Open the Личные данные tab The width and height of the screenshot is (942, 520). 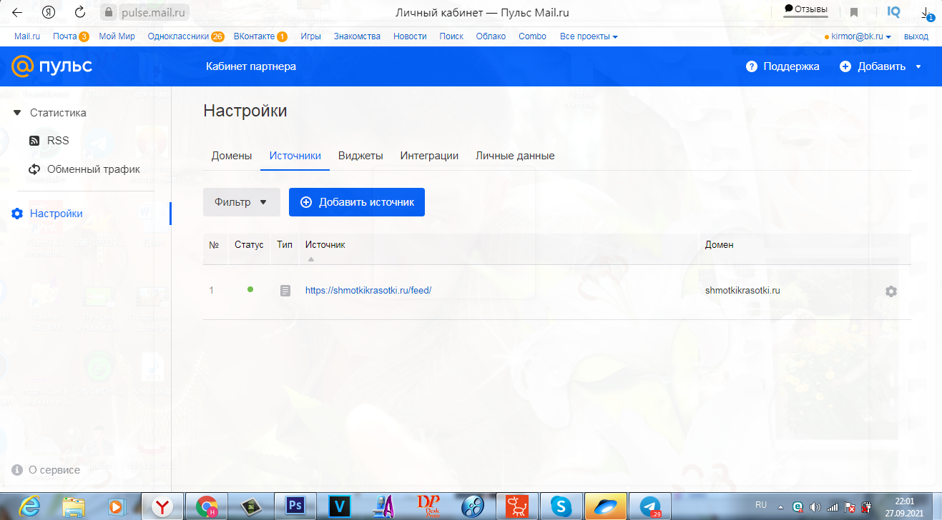click(x=515, y=156)
